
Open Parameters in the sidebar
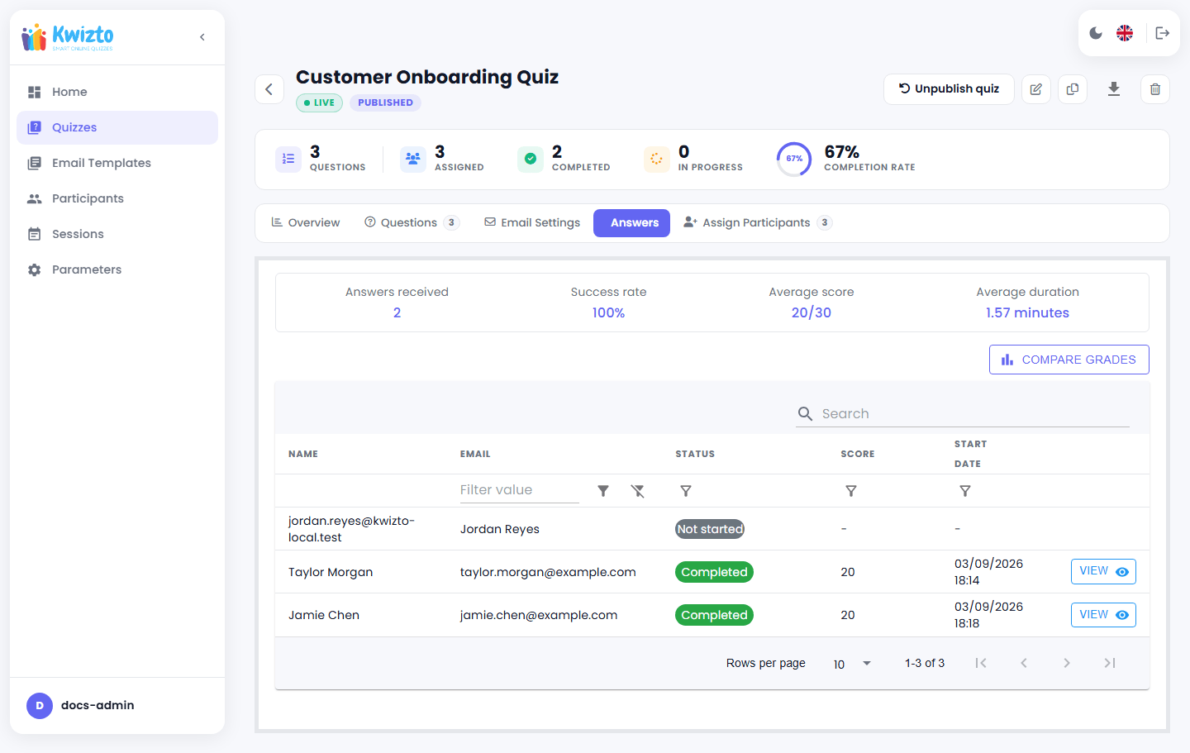(x=117, y=269)
